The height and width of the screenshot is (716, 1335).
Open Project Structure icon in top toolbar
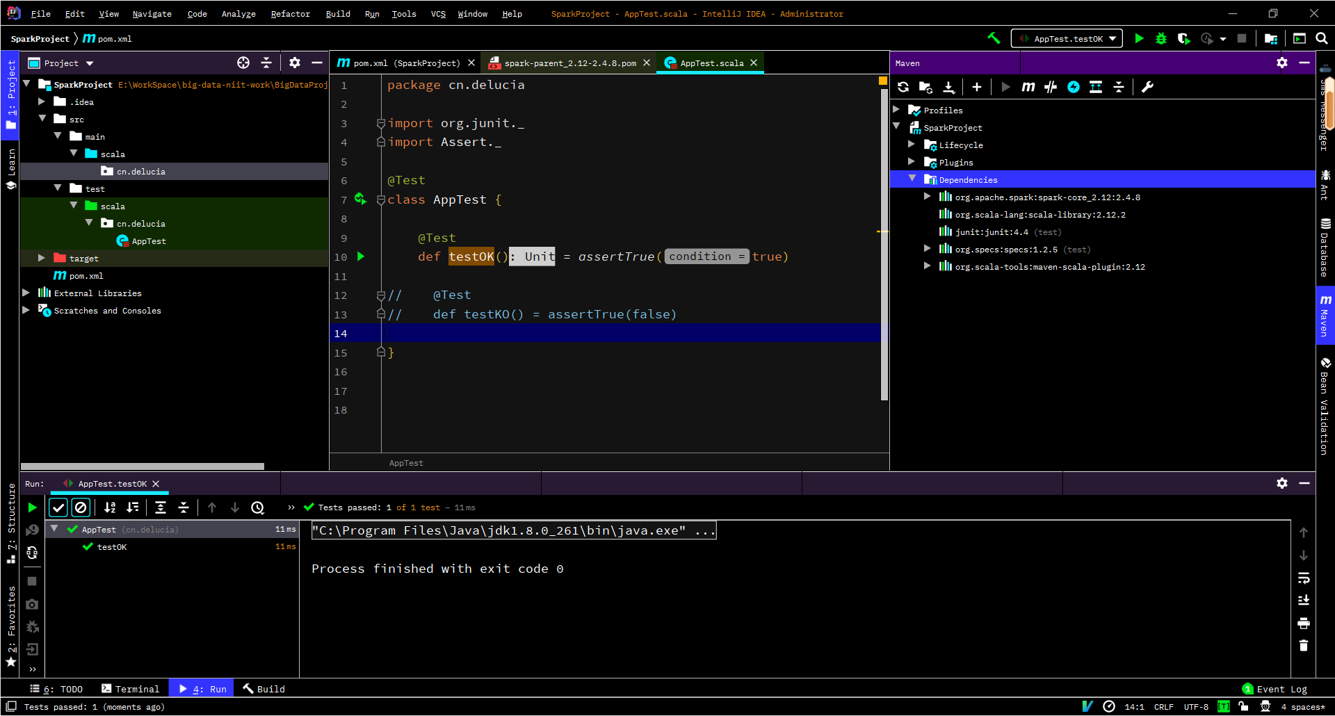click(x=1271, y=38)
